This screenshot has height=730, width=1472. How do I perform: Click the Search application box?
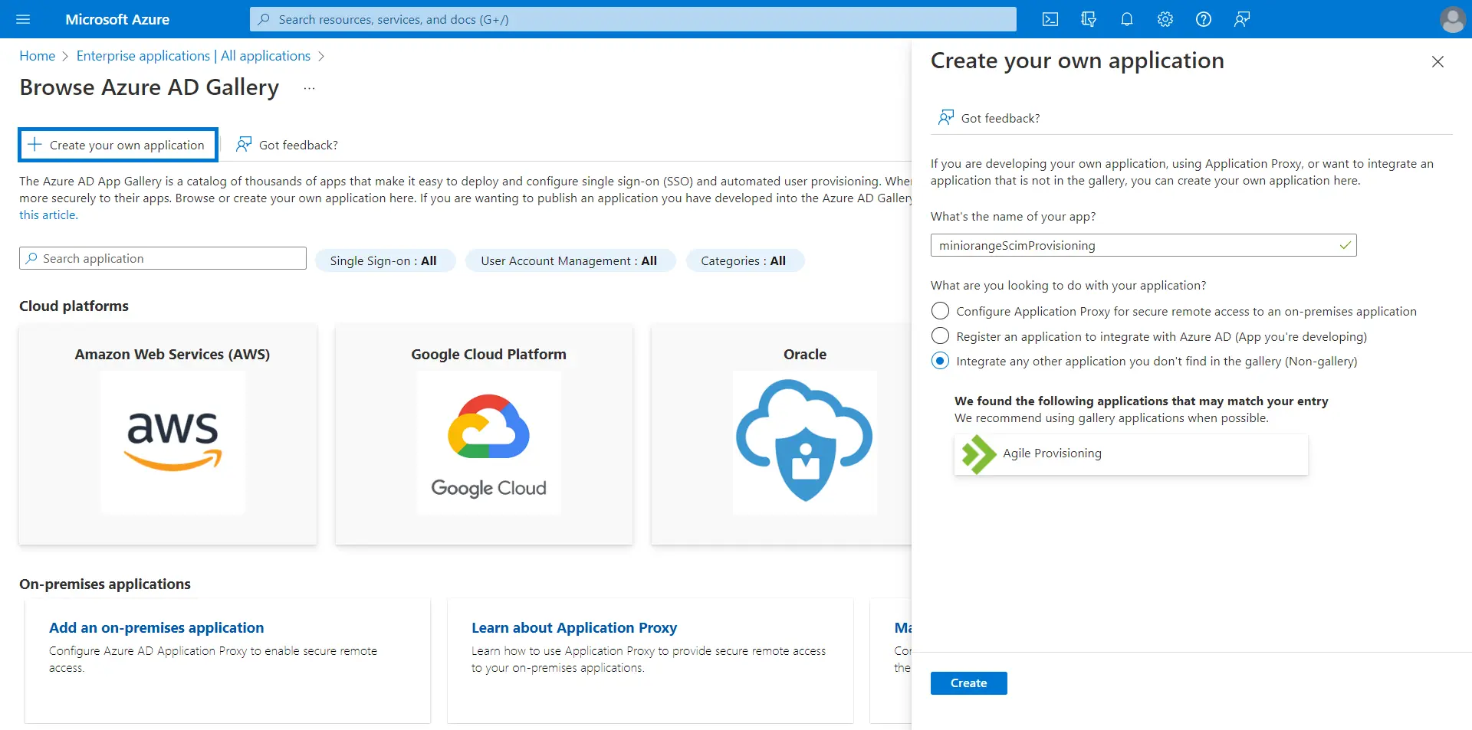pyautogui.click(x=163, y=258)
